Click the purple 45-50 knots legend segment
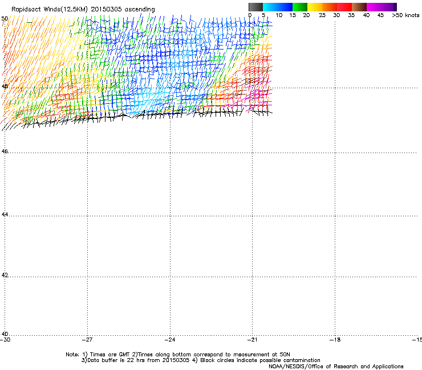Image resolution: width=422 pixels, height=370 pixels. pos(389,7)
